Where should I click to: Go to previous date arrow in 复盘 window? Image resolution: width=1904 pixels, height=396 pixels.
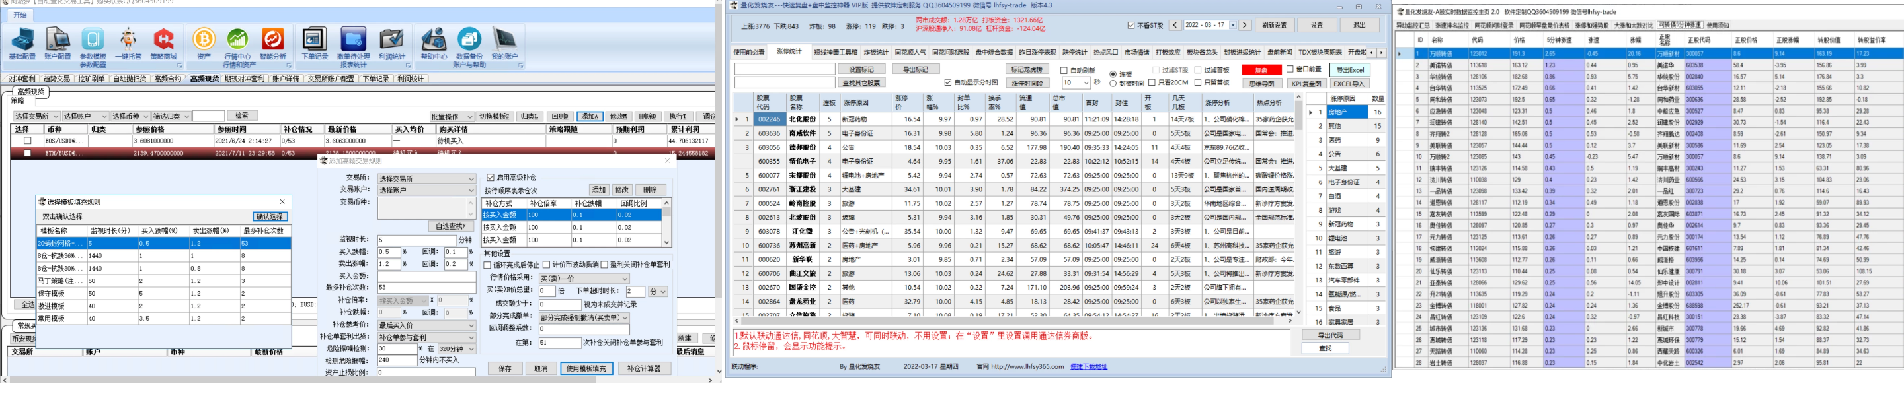1175,25
